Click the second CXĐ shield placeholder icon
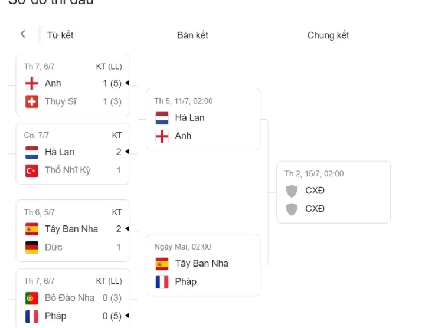This screenshot has height=328, width=435. pos(292,209)
